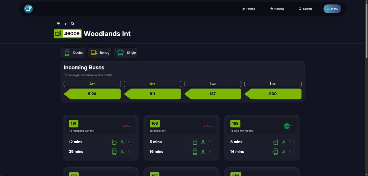
Task: Select incoming bus 911 arrow
Action: tap(152, 94)
